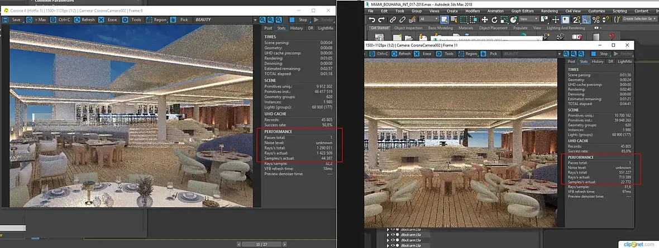Toggle Angle Snap in 3ds Max
This screenshot has width=659, height=248.
(586, 20)
